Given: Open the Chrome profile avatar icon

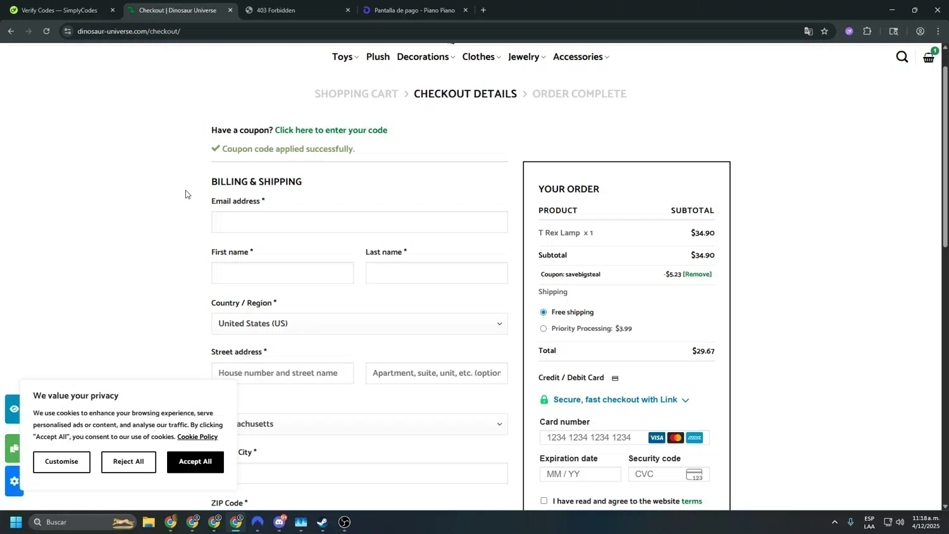Looking at the screenshot, I should tap(920, 31).
